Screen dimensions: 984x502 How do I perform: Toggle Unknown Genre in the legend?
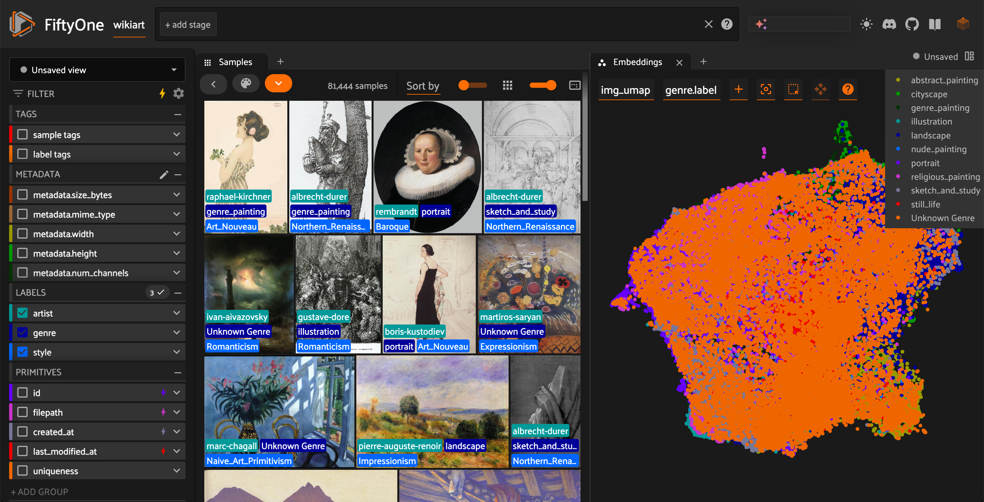942,218
